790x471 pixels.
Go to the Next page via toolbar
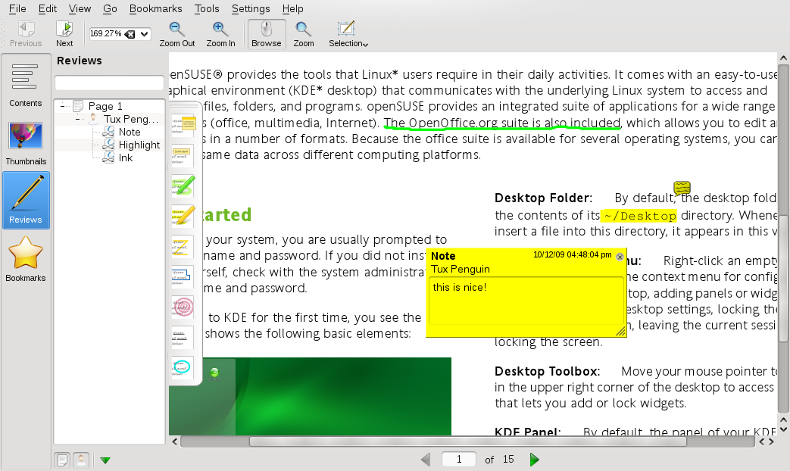(x=64, y=34)
